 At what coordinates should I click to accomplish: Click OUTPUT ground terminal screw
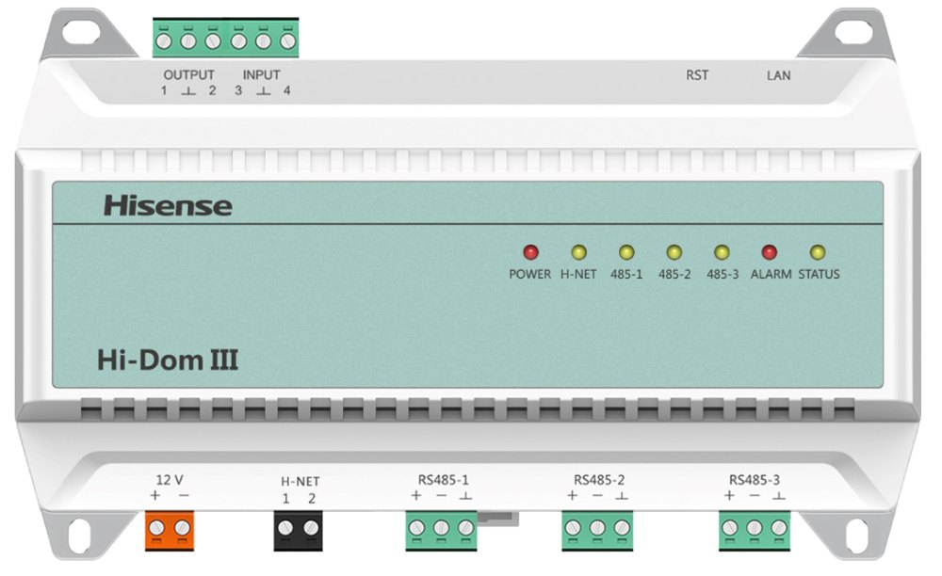(188, 41)
